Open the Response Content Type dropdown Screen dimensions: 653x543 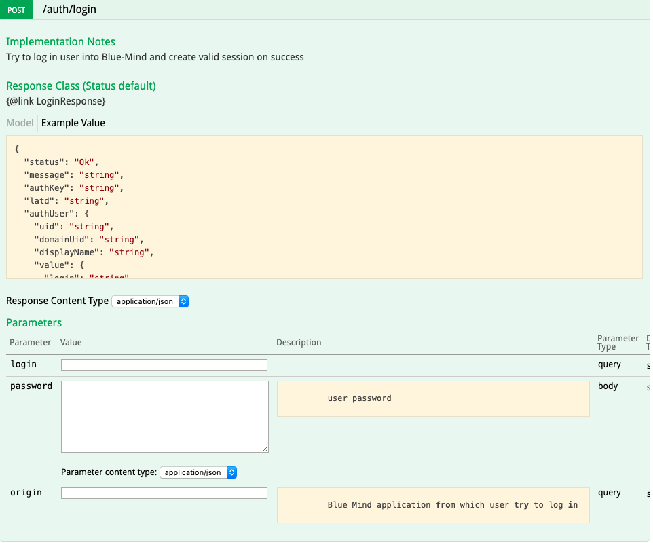click(x=150, y=301)
